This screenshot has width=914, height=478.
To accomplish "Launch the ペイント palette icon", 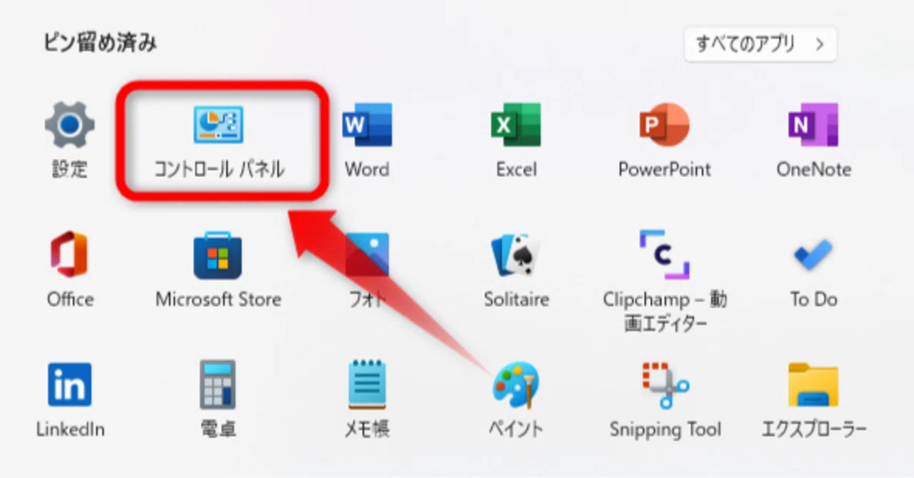I will (x=516, y=385).
